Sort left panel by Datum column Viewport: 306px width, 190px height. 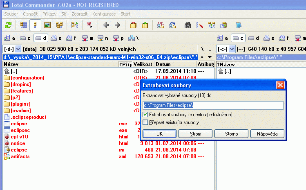[175, 64]
